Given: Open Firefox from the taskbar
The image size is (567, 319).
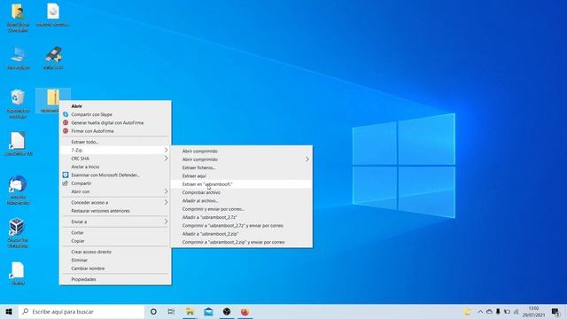Looking at the screenshot, I should coord(245,311).
